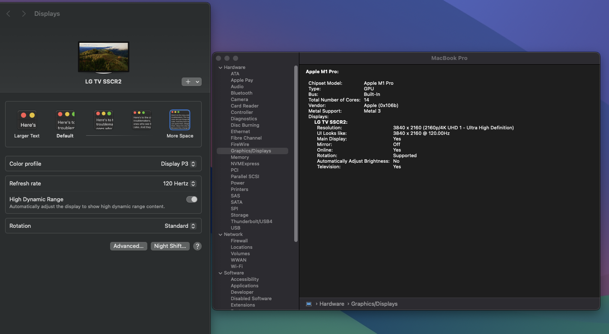The height and width of the screenshot is (334, 609).
Task: Pick the middle resolution scaling option
Action: (104, 120)
